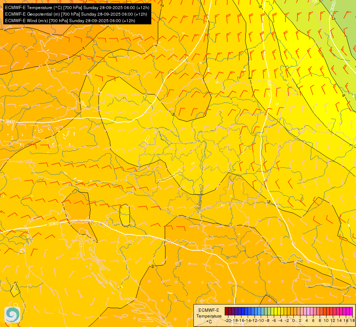Click the horizontal 3080 contour label on the lower-left white line
Viewport: 356px width, 327px height.
click(x=53, y=224)
